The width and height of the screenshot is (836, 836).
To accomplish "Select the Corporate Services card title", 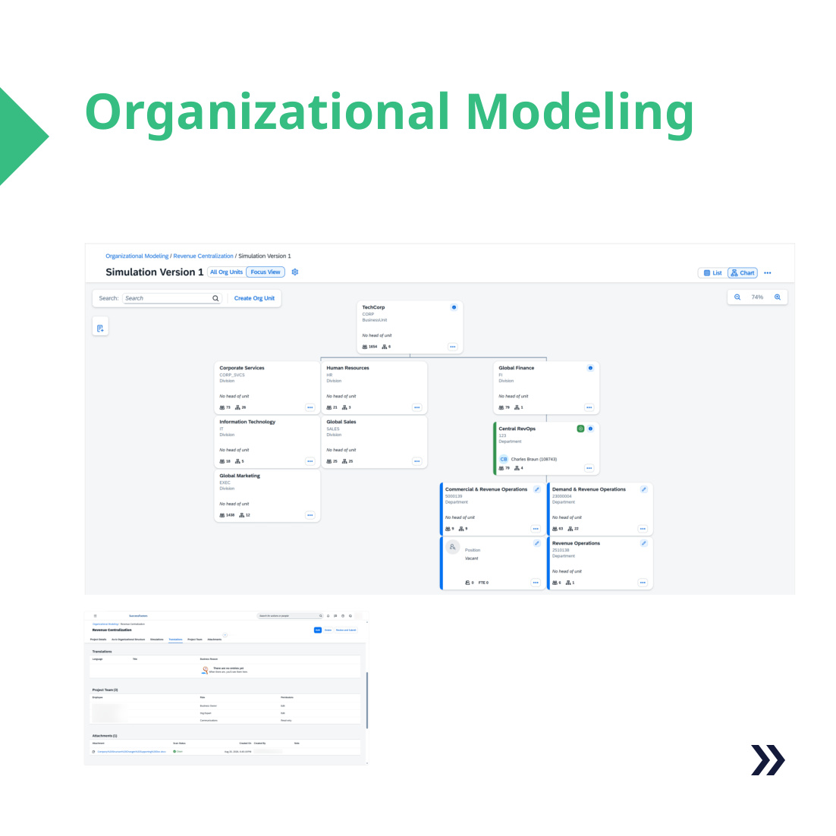I will tap(241, 368).
